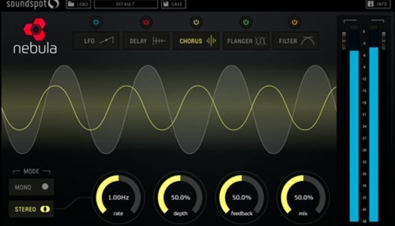395x226 pixels.
Task: Open the LFO tab
Action: pos(96,41)
